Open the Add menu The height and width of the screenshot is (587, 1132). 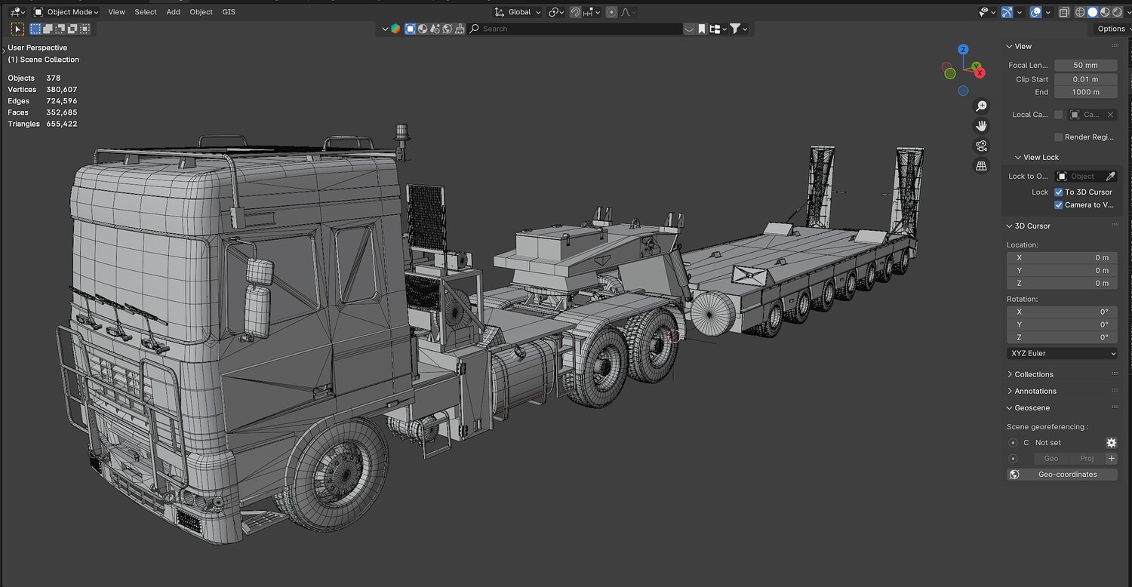[x=173, y=12]
